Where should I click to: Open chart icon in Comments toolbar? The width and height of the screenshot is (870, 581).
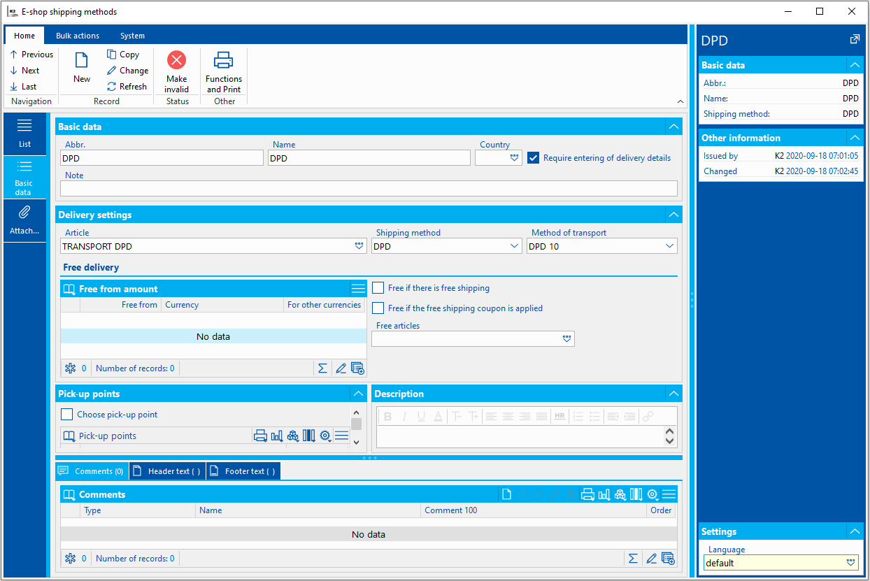click(604, 494)
